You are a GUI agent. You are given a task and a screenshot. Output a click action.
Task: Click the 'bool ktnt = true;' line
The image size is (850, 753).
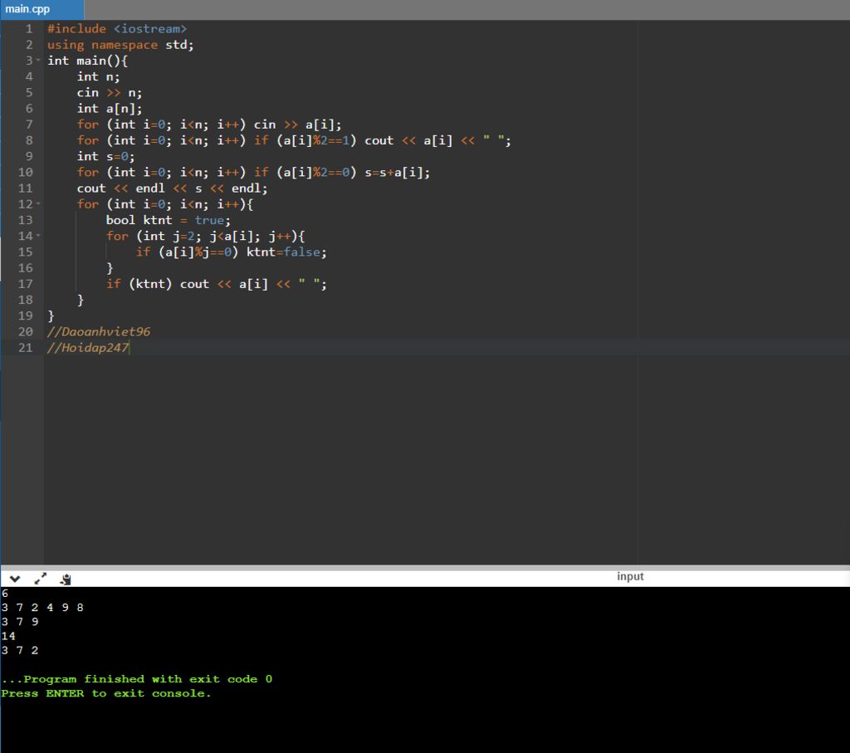tap(168, 220)
